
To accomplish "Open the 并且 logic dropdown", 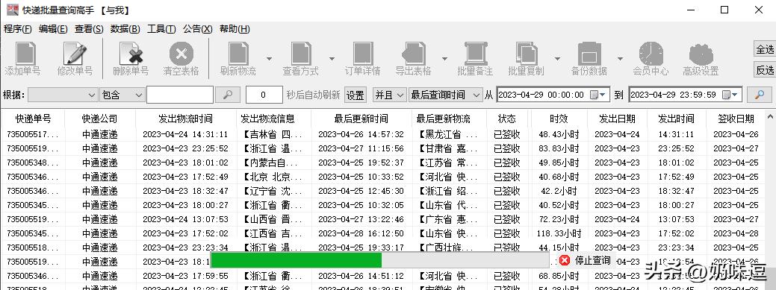I will (x=389, y=95).
